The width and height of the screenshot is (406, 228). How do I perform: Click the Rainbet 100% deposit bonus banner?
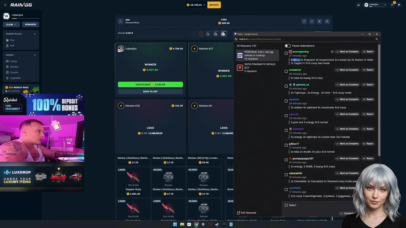point(42,104)
